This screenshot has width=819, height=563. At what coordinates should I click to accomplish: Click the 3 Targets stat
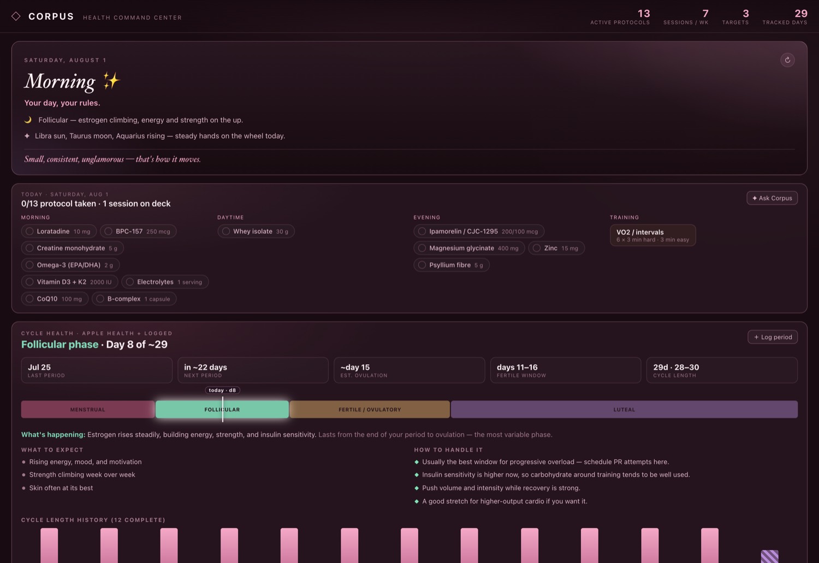tap(735, 17)
